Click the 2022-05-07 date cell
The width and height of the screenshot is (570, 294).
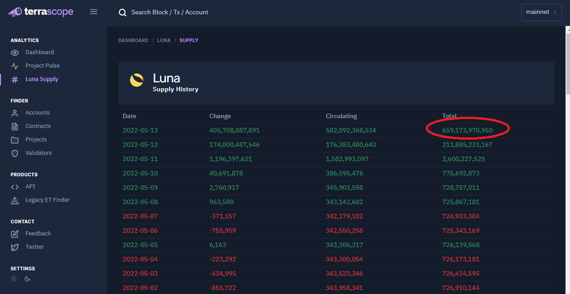click(x=140, y=216)
